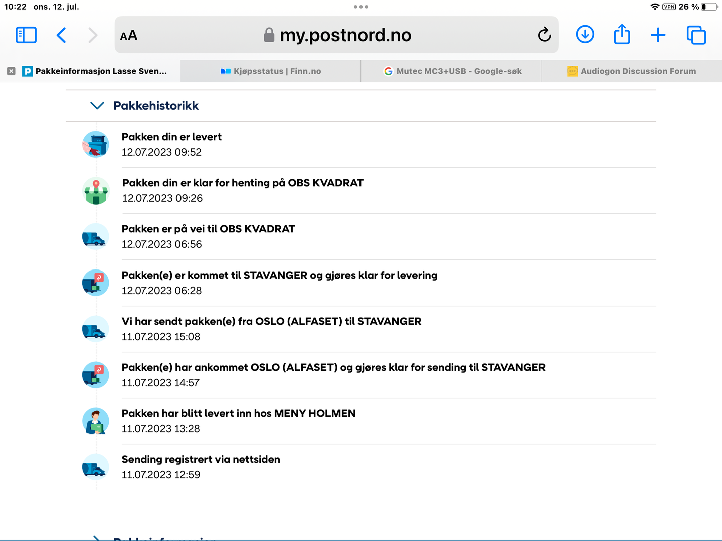722x541 pixels.
Task: Open Safari downloads list
Action: tap(585, 35)
